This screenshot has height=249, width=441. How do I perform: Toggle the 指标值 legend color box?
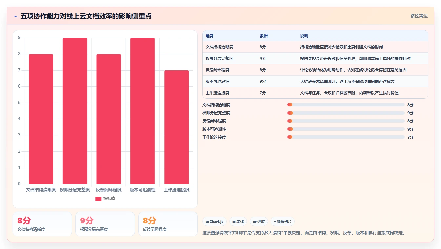click(x=98, y=199)
